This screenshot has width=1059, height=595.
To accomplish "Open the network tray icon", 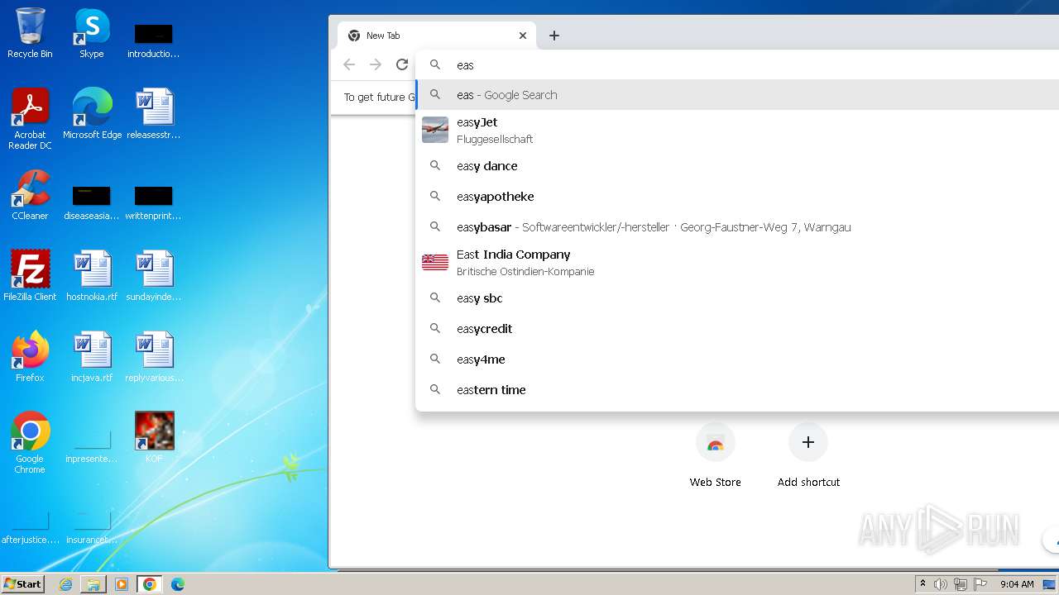I will pyautogui.click(x=961, y=584).
